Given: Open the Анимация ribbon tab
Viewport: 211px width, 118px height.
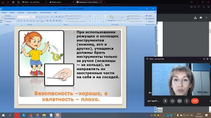Looking at the screenshot, I should click(x=21, y=12).
